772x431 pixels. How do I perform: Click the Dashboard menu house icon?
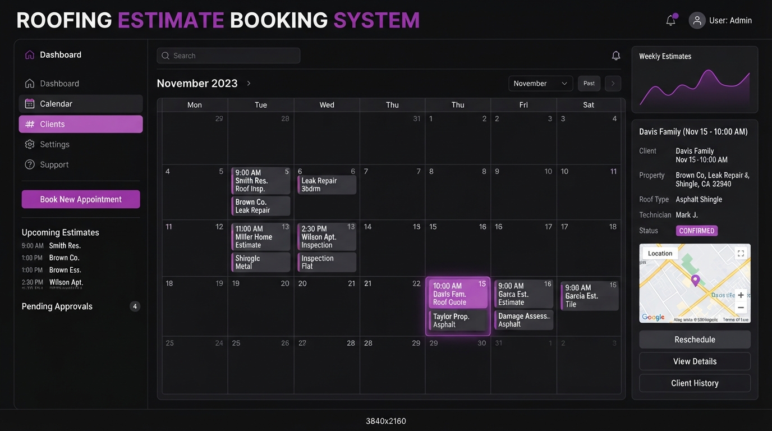(x=30, y=84)
